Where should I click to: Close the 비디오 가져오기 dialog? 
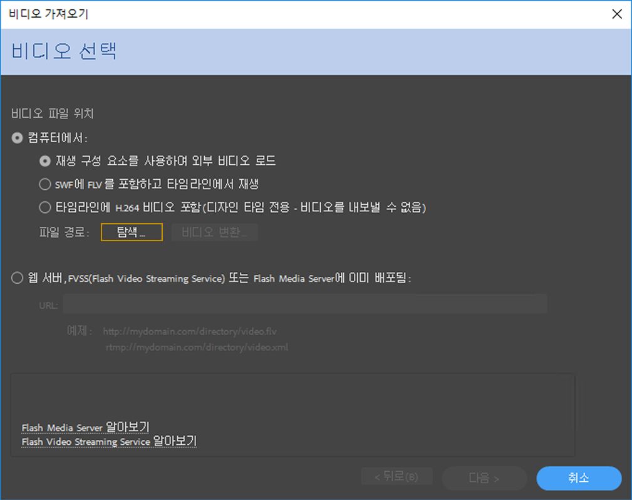617,14
